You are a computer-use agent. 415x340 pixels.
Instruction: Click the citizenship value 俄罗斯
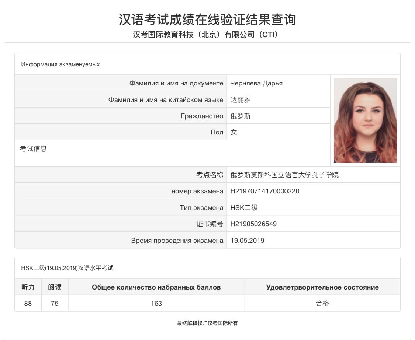tap(241, 116)
